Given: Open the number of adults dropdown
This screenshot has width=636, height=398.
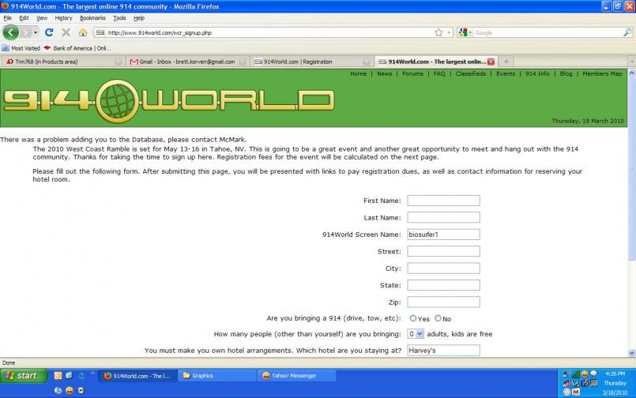Looking at the screenshot, I should (416, 334).
